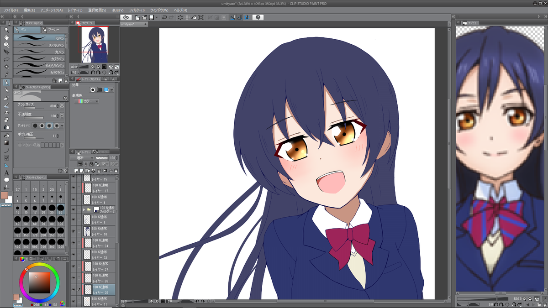548x308 pixels.
Task: Select the Text tool
Action: point(6,173)
